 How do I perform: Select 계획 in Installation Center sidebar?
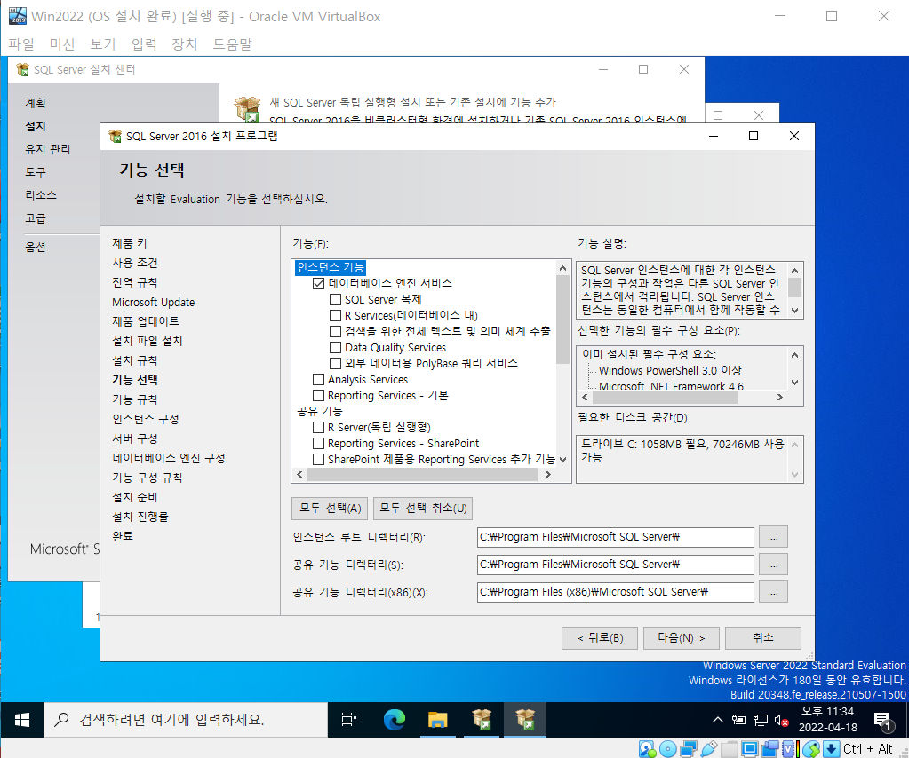[x=36, y=103]
